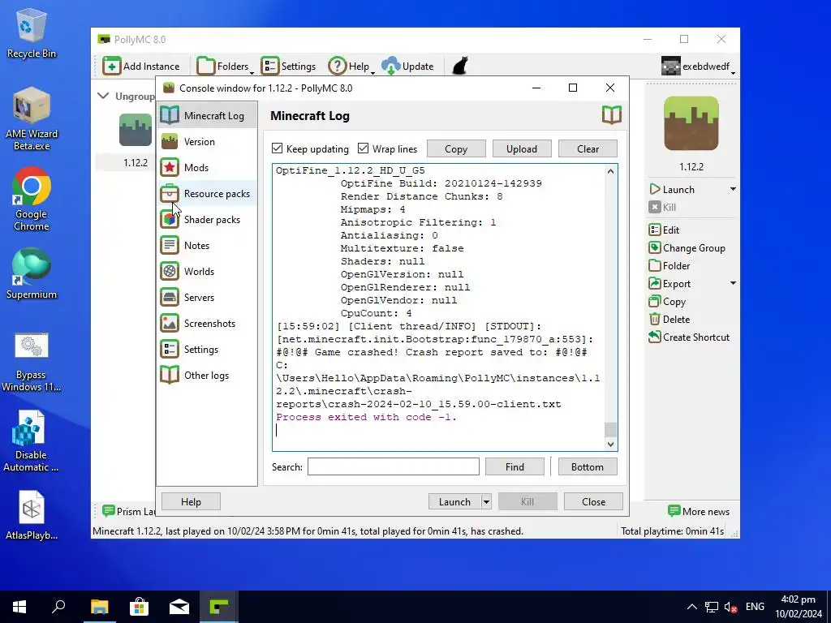Viewport: 831px width, 623px height.
Task: Click the console Settings icon in sidebar
Action: click(170, 349)
